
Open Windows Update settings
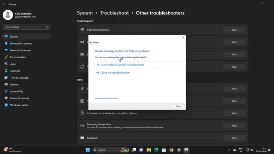(27, 105)
